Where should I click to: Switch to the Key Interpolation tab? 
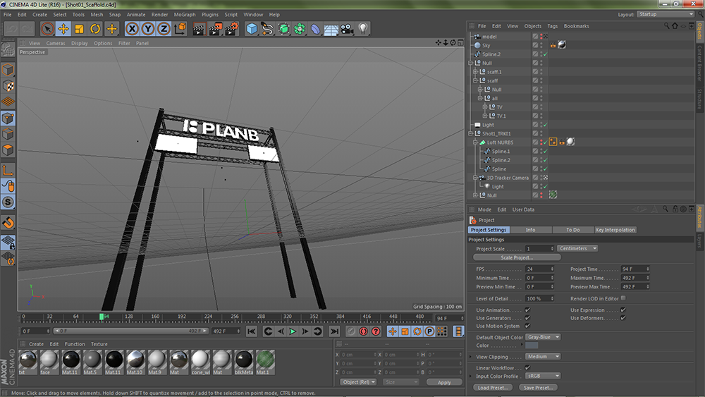click(x=615, y=230)
